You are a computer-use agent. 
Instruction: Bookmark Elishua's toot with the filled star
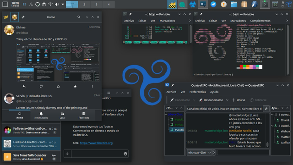pyautogui.click(x=75, y=87)
